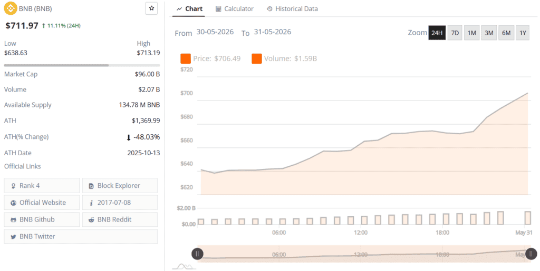Click the 134.78 M BNB supply value
Screen dimensions: 540x271
pos(139,105)
